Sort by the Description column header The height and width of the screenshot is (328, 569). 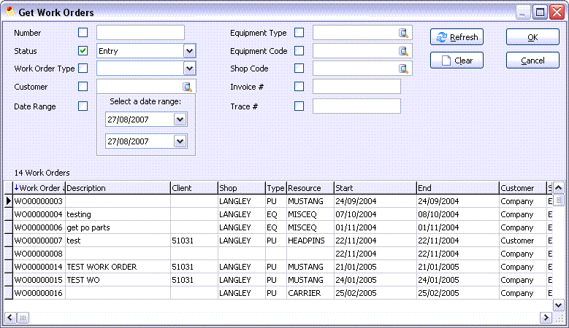[117, 188]
